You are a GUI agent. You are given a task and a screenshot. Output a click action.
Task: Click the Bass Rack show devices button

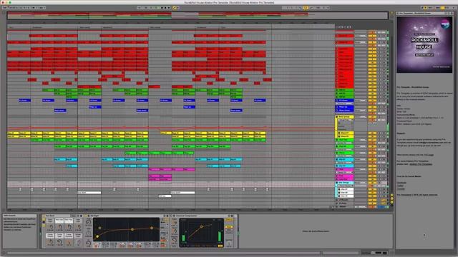click(x=44, y=226)
